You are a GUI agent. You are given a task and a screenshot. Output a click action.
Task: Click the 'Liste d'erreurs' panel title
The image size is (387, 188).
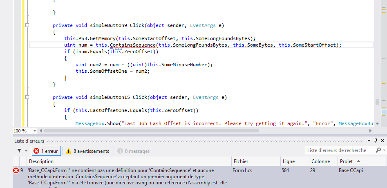[29, 141]
